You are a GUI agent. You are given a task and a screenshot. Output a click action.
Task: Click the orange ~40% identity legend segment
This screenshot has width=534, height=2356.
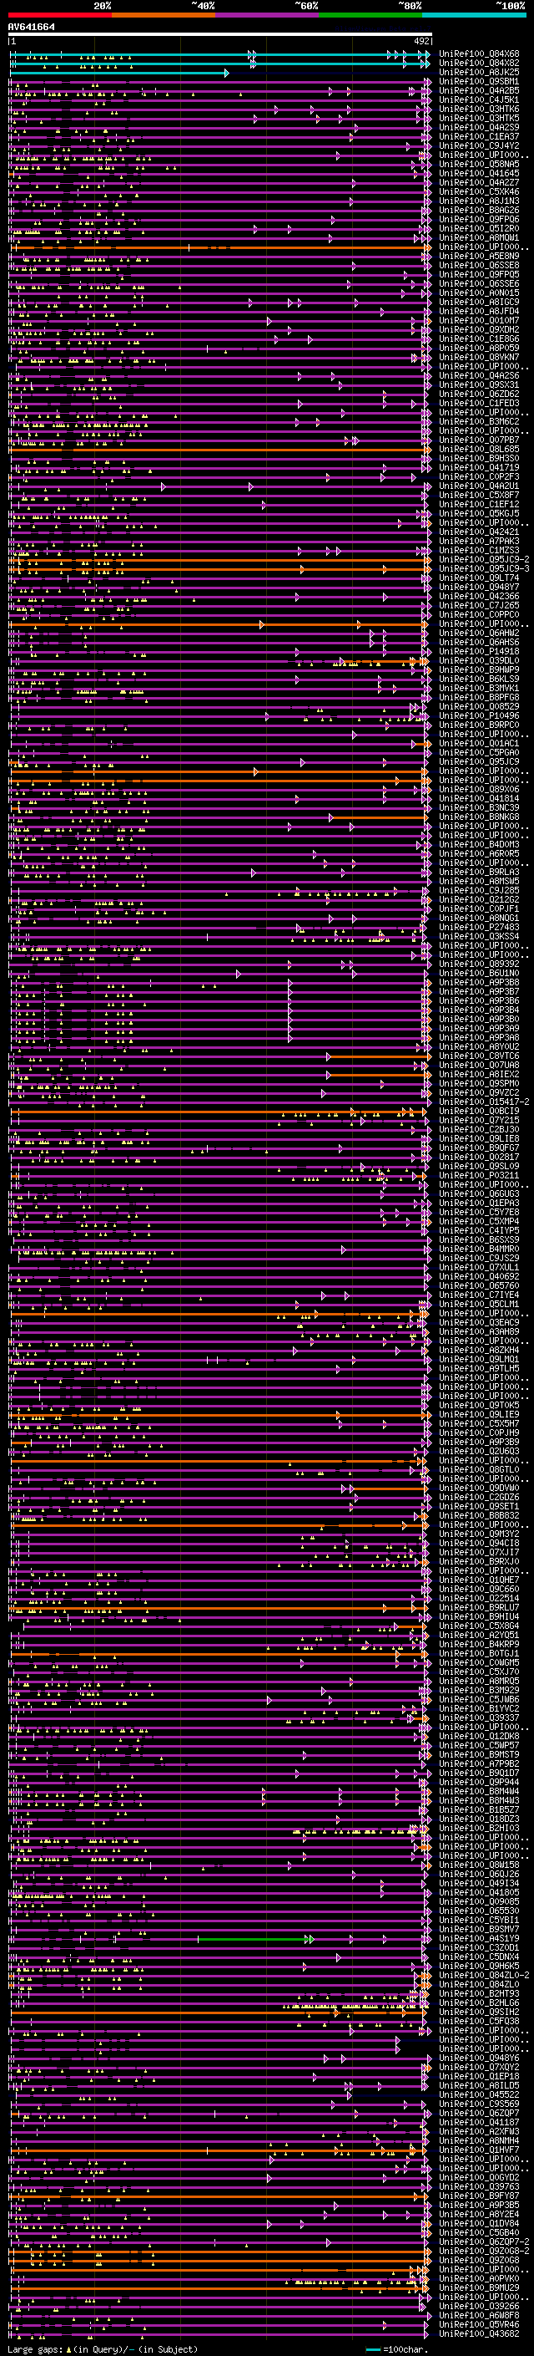tap(164, 15)
